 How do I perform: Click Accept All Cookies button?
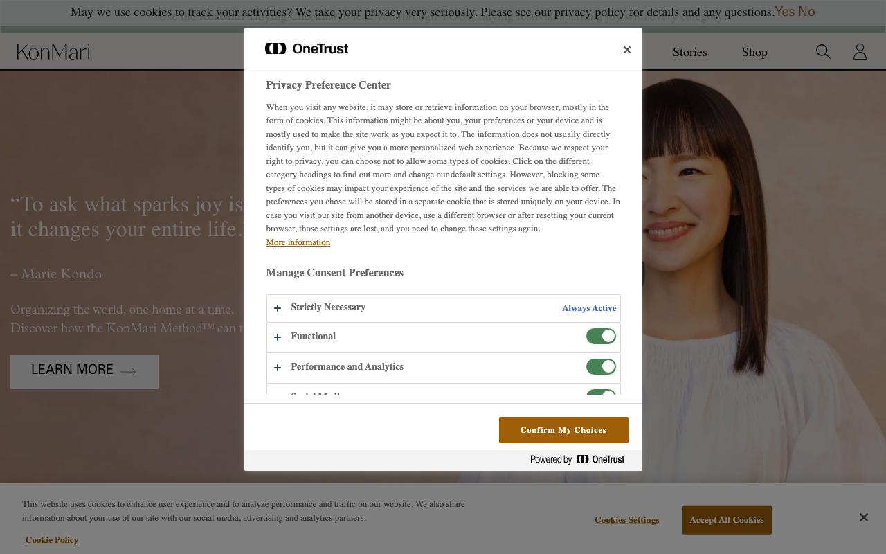727,520
